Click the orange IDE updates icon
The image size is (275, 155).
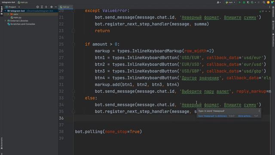coord(268,2)
